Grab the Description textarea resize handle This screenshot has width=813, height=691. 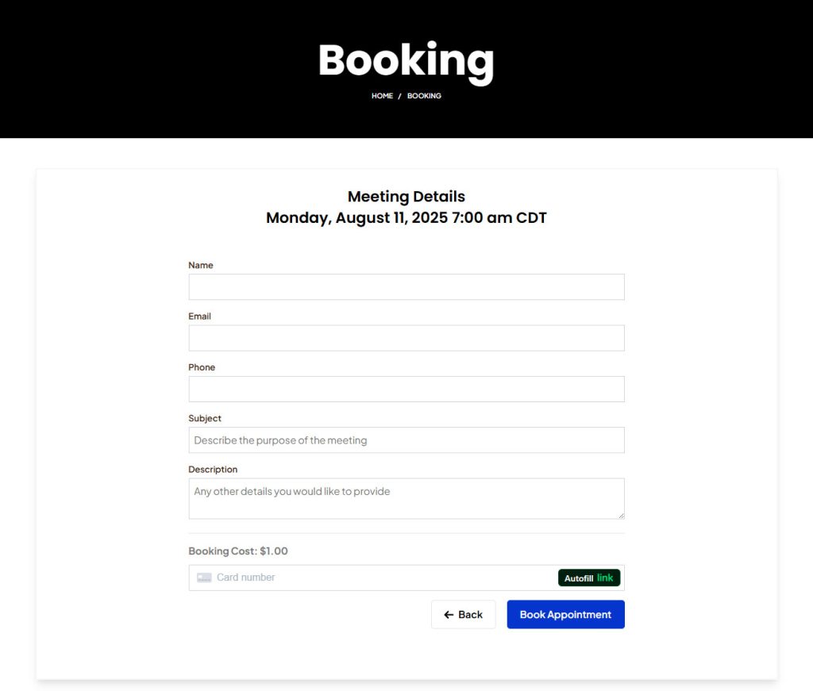(621, 516)
